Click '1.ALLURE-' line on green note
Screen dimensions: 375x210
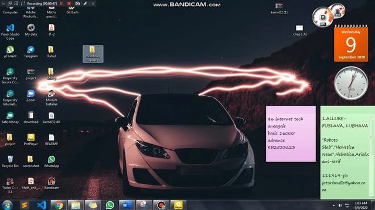[334, 118]
